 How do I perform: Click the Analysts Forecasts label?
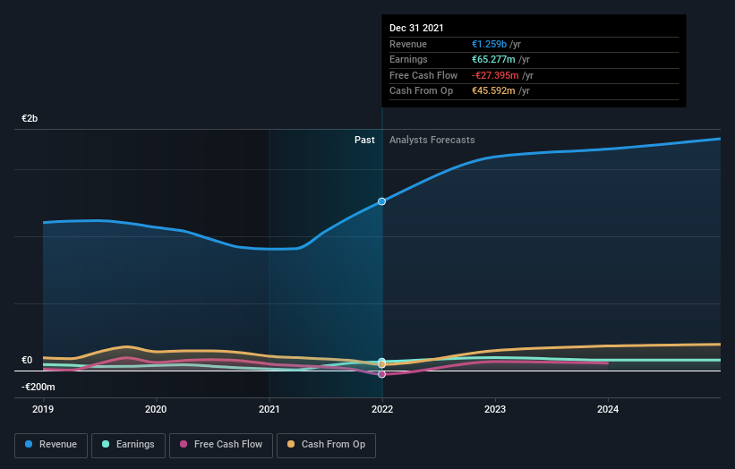pos(432,141)
